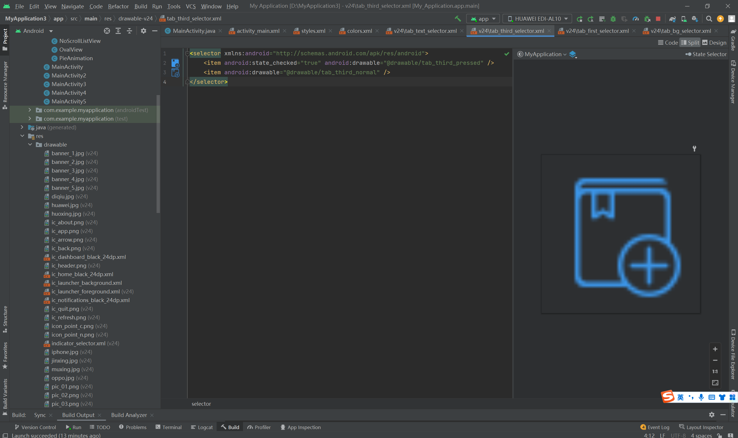
Task: Open the SDK Manager cube icon
Action: pos(695,19)
